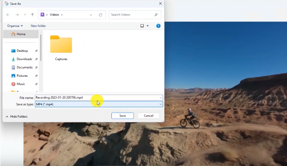Open the recent locations chevron
The width and height of the screenshot is (287, 166).
point(25,15)
